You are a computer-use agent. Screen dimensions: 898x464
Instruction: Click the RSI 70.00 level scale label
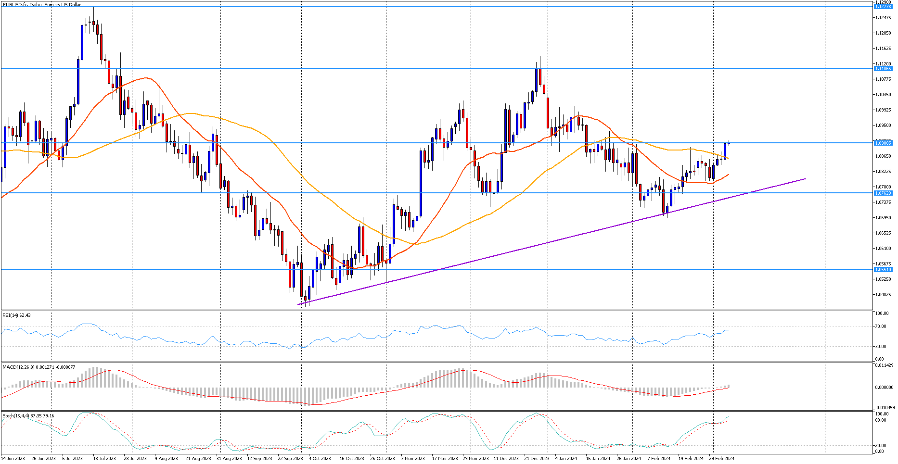coord(881,326)
